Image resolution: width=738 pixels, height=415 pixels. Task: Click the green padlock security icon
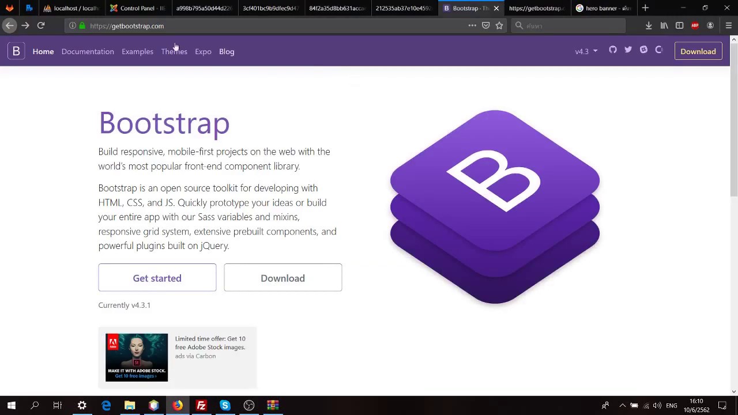tap(82, 26)
